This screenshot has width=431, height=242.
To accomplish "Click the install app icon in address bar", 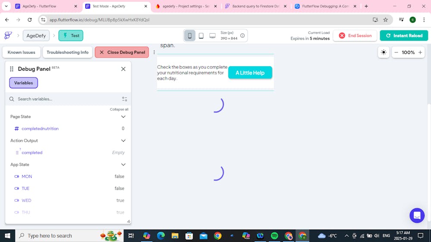I will tap(375, 20).
